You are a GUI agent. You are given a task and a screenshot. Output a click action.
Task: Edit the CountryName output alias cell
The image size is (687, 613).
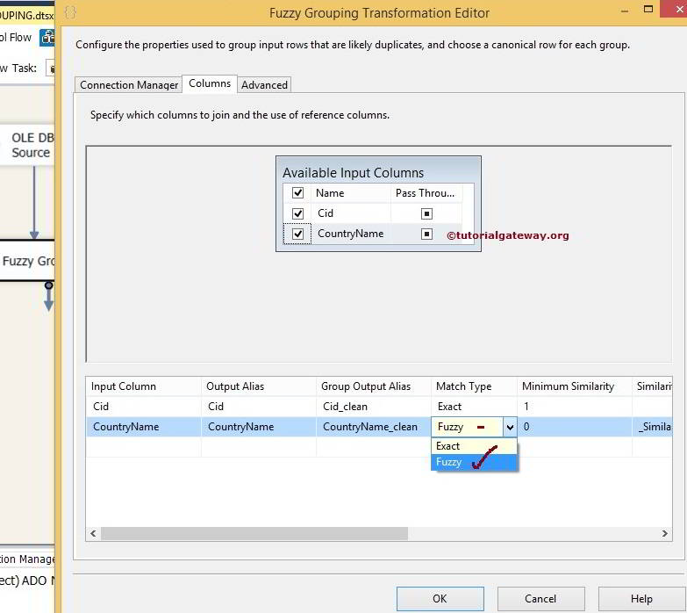[x=259, y=427]
